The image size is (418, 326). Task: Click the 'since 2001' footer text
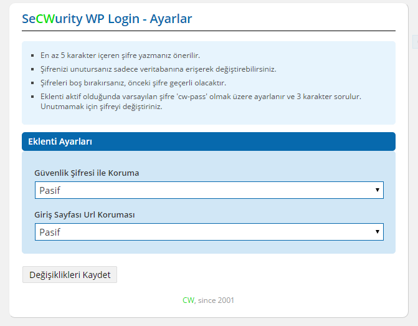tap(216, 300)
